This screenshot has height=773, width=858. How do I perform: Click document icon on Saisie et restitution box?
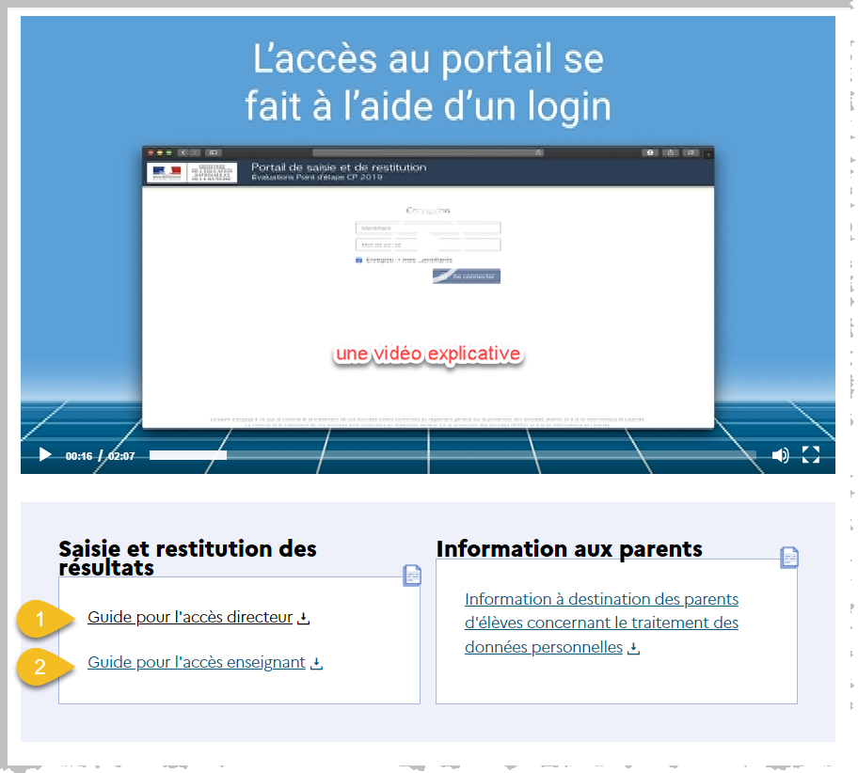(x=412, y=576)
